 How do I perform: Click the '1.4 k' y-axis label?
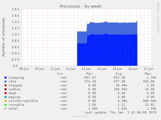[x=16, y=22]
